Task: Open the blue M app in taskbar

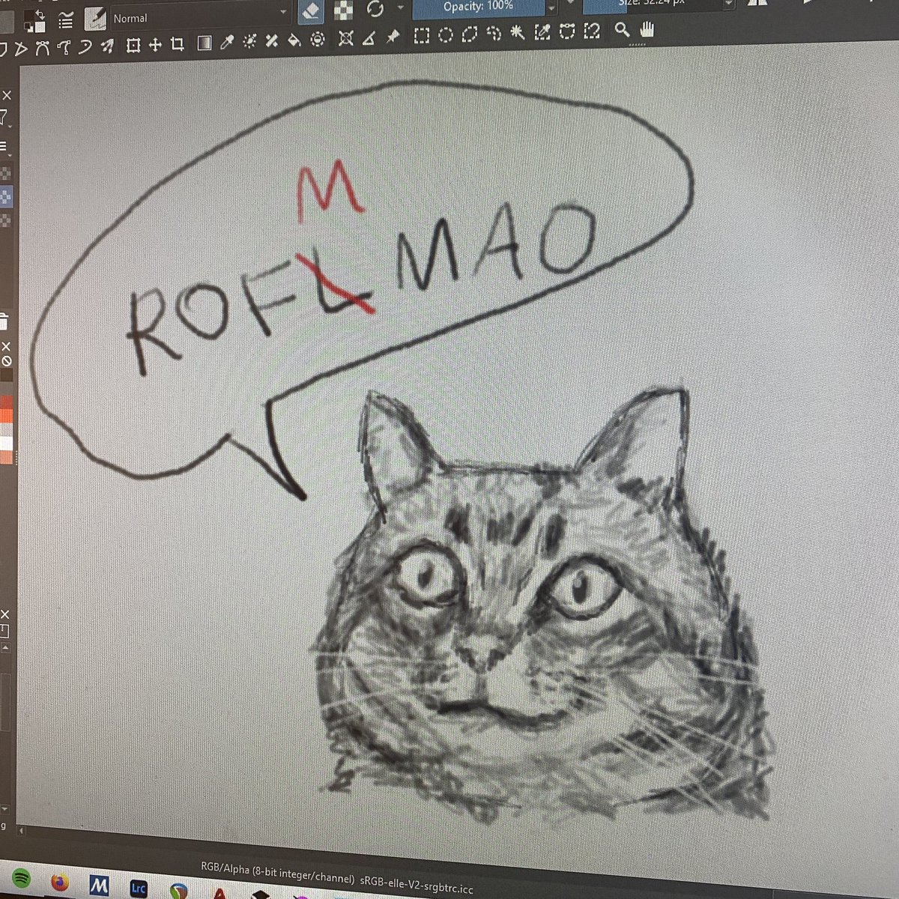Action: (x=99, y=886)
